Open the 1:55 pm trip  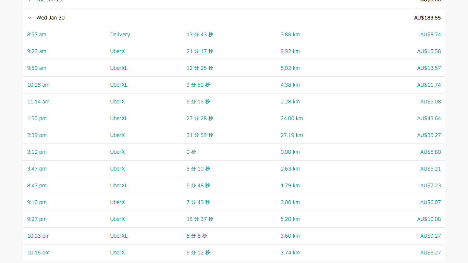(x=37, y=118)
